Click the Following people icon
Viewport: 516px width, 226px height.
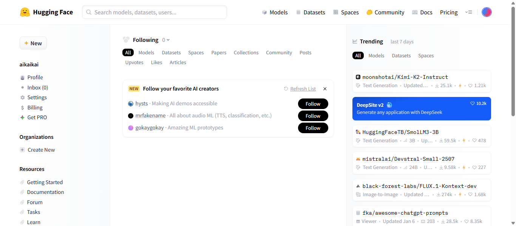(x=126, y=40)
